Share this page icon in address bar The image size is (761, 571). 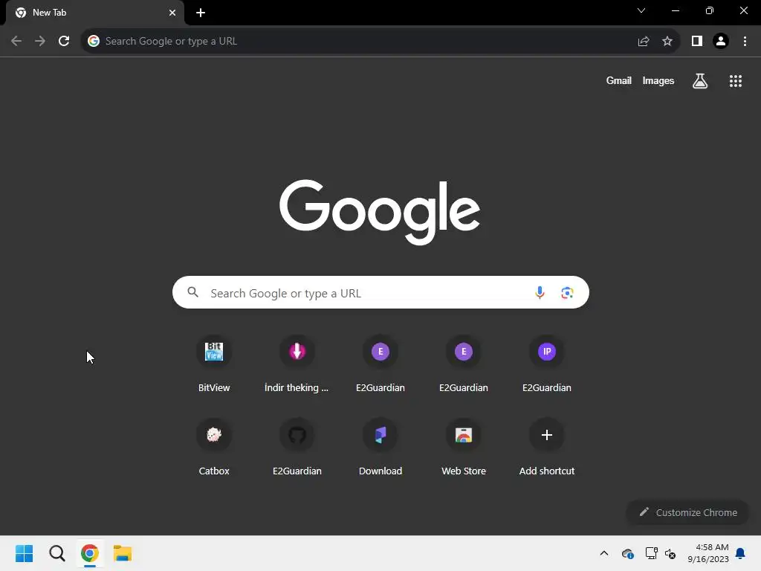click(644, 42)
